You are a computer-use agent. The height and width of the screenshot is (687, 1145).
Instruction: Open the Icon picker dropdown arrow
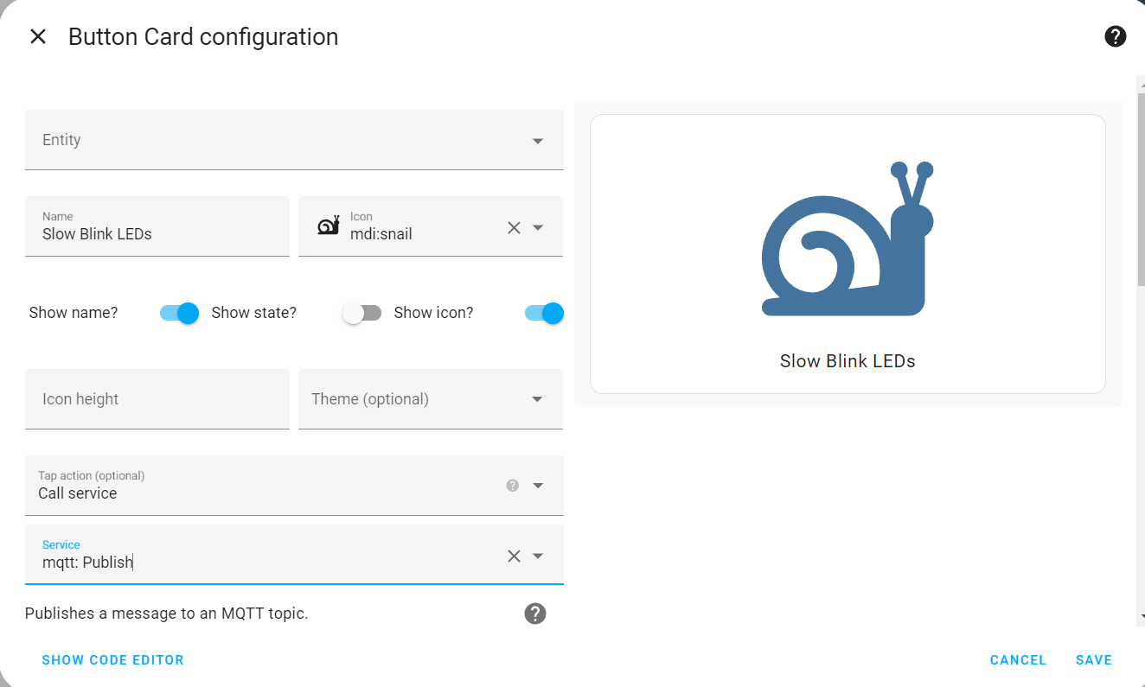[x=538, y=227]
